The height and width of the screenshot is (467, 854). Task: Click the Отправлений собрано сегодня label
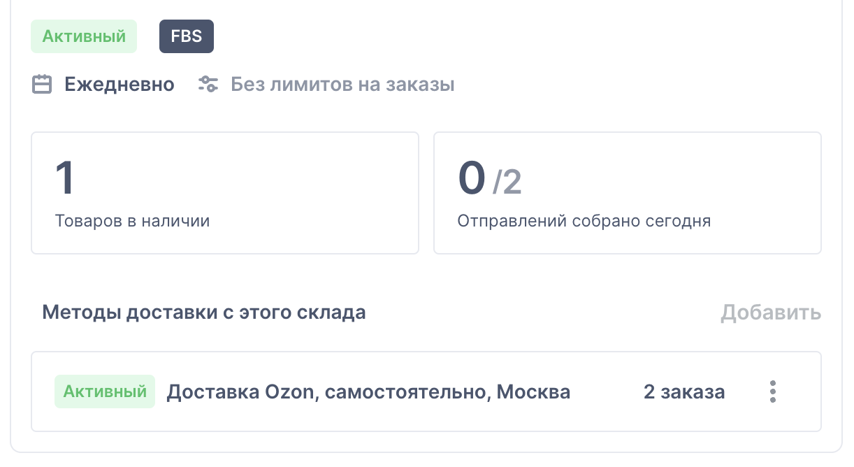coord(584,222)
